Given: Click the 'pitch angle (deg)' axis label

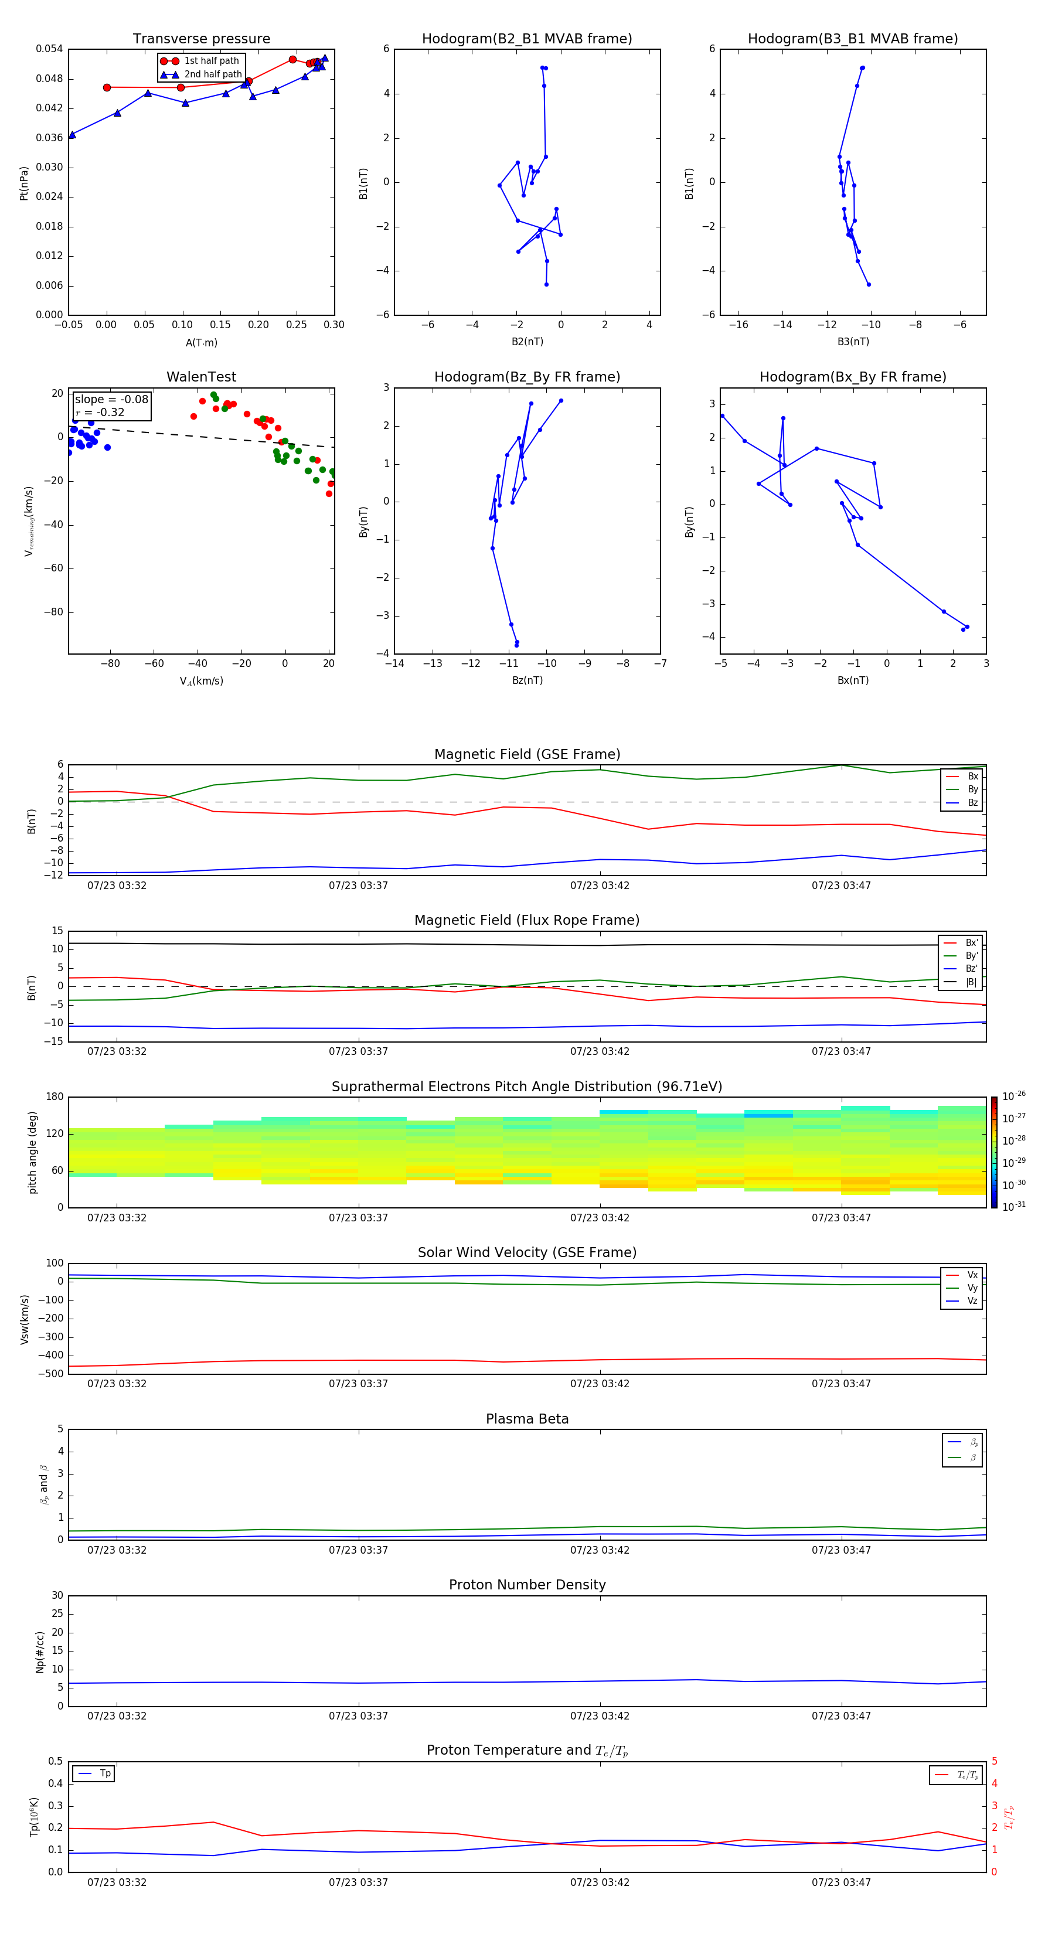Looking at the screenshot, I should pos(32,1152).
